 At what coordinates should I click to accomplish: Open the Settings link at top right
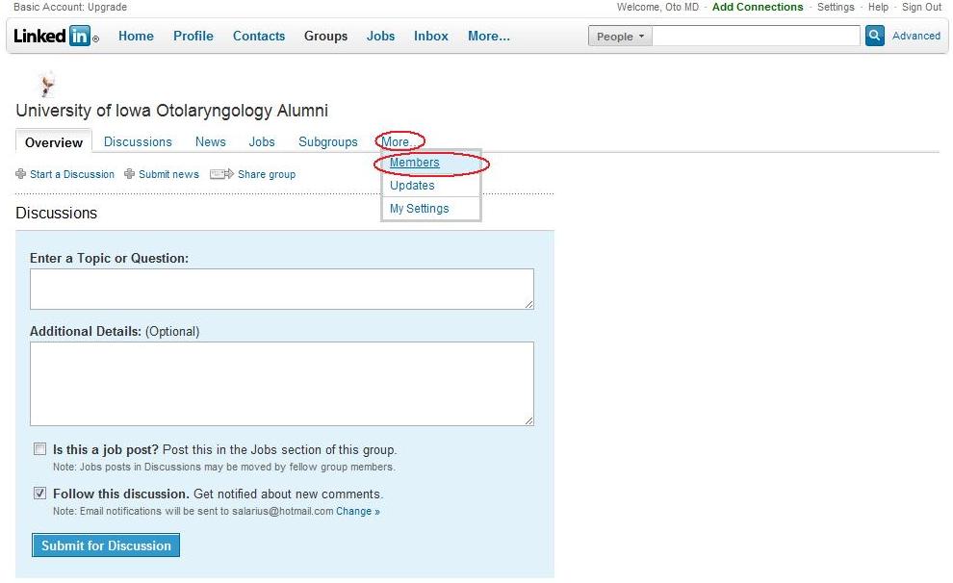coord(836,7)
